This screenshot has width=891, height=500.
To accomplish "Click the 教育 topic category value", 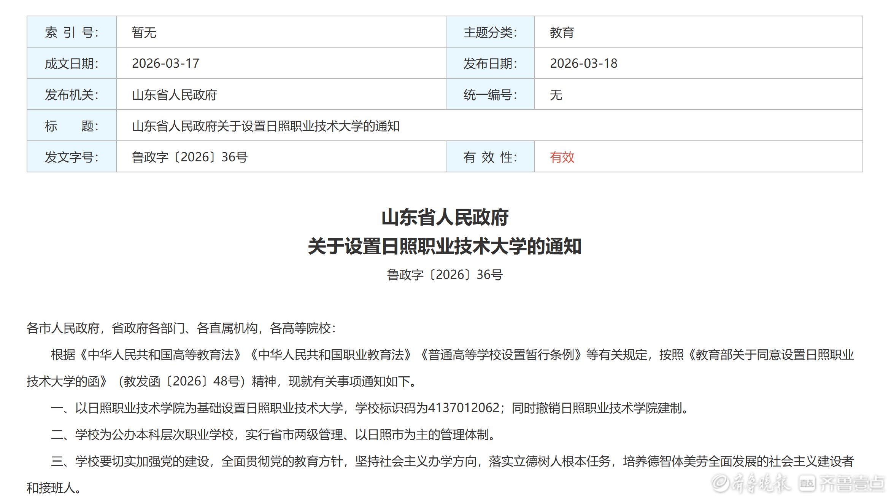I will click(562, 32).
